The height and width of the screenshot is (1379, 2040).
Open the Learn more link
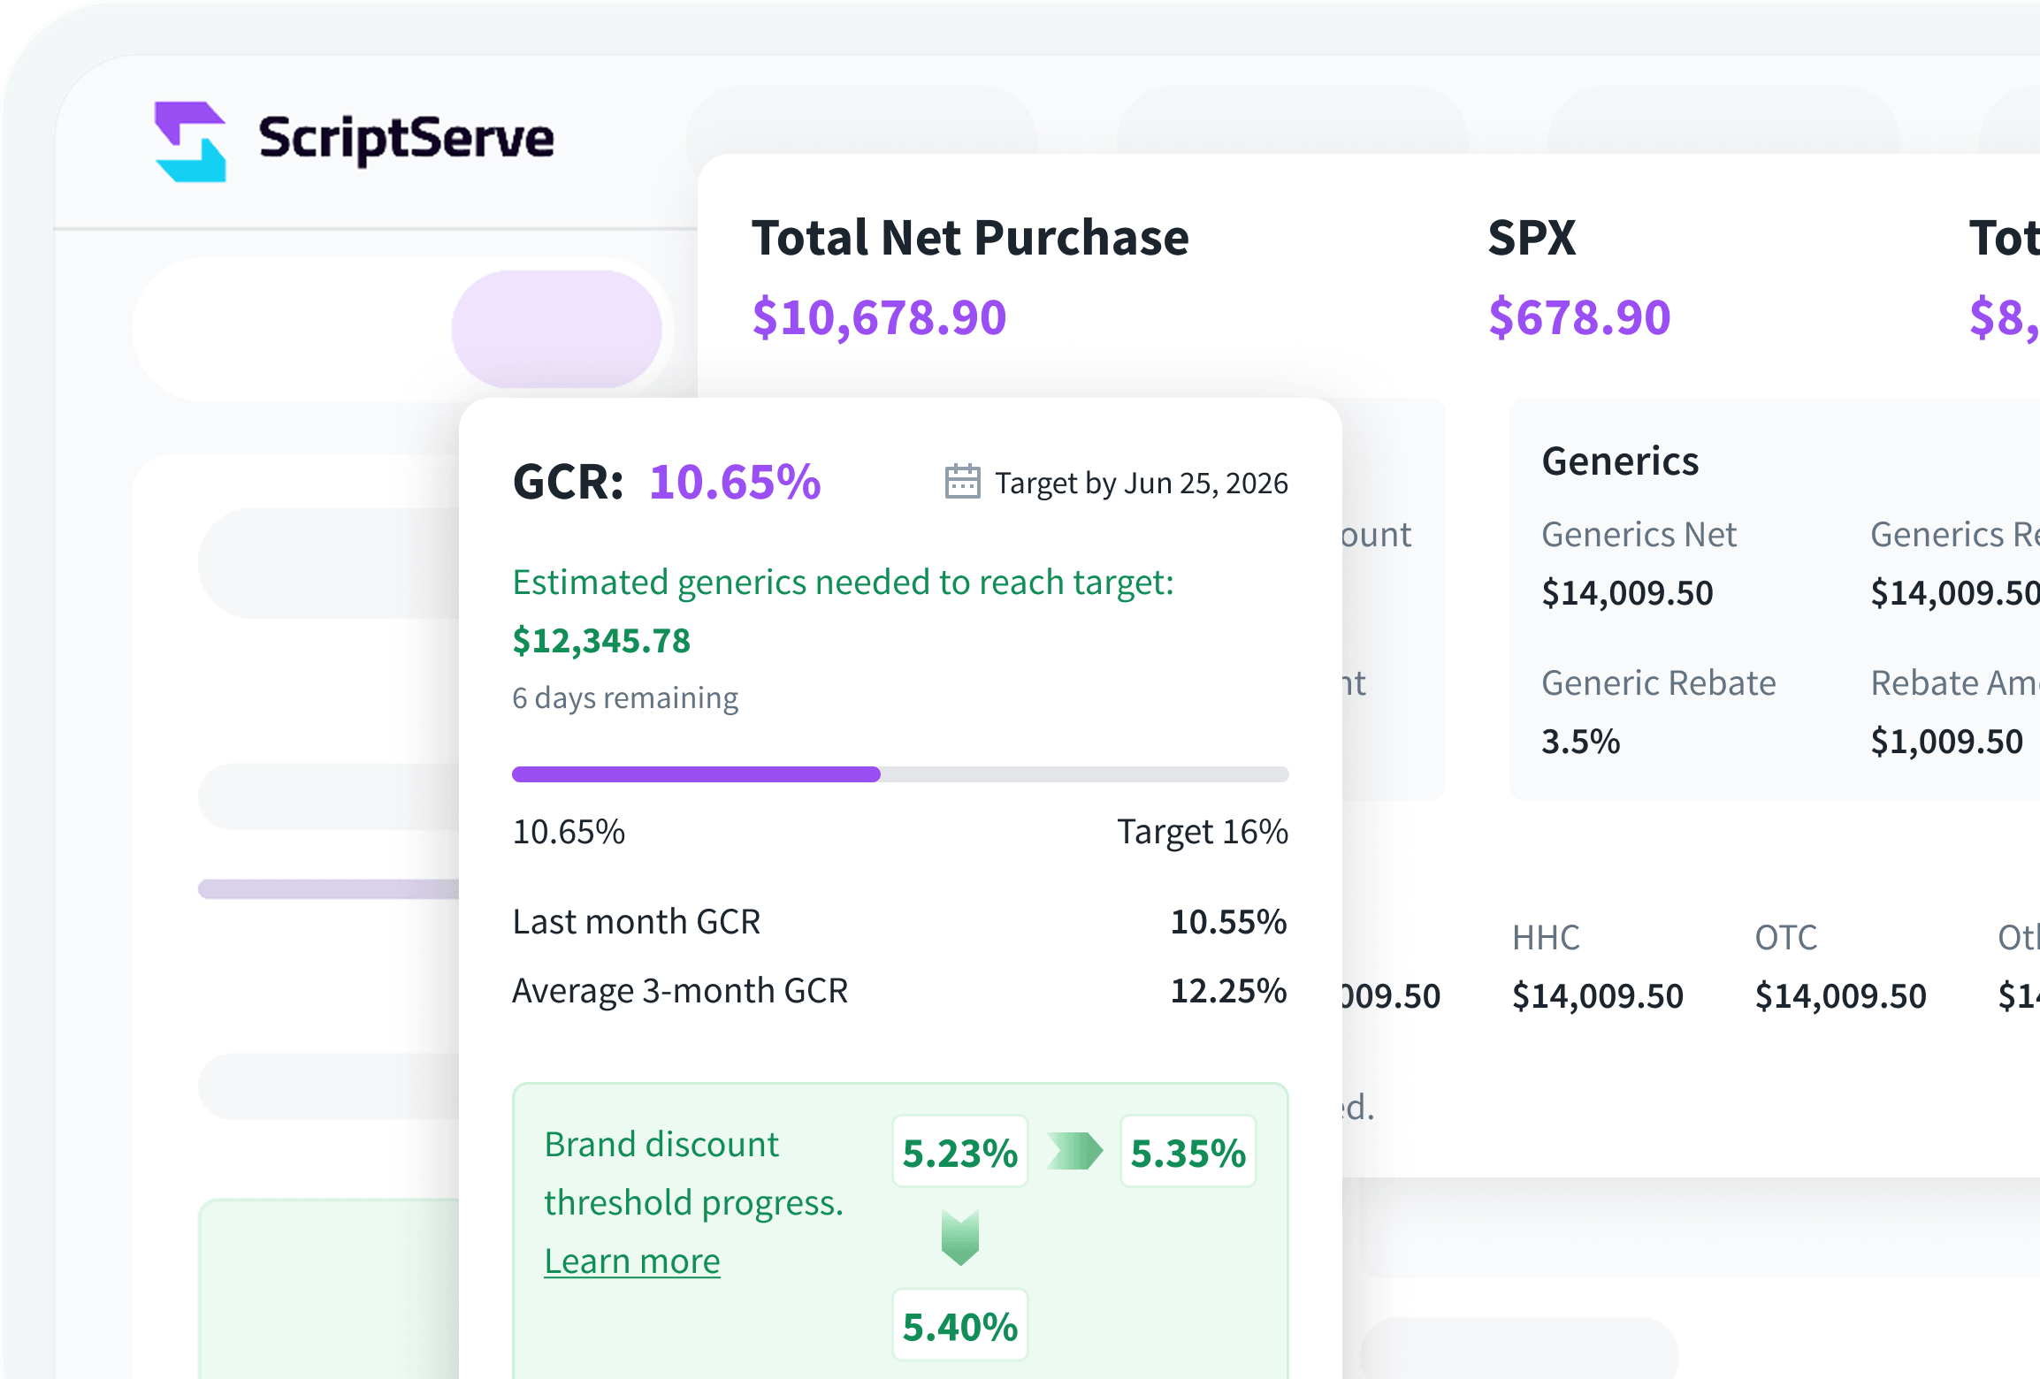pyautogui.click(x=631, y=1260)
